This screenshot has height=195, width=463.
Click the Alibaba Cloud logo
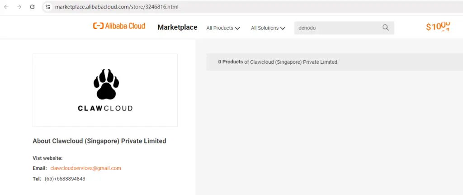pyautogui.click(x=119, y=26)
